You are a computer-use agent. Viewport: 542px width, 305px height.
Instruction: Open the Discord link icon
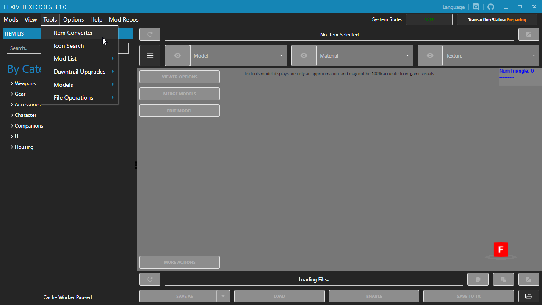(x=476, y=7)
